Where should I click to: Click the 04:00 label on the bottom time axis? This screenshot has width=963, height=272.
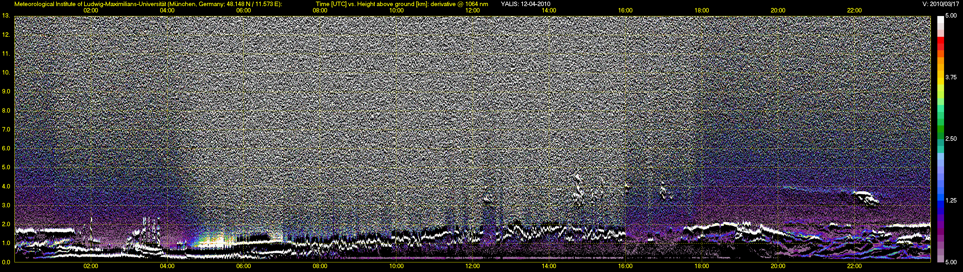[x=167, y=266]
